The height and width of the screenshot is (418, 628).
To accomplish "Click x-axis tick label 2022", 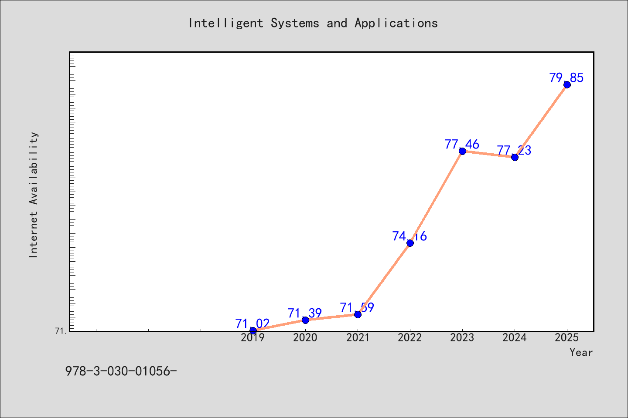I will 410,337.
